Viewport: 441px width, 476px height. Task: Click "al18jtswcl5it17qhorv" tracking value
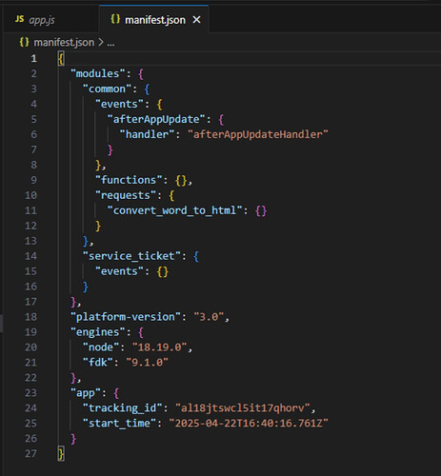click(x=243, y=408)
